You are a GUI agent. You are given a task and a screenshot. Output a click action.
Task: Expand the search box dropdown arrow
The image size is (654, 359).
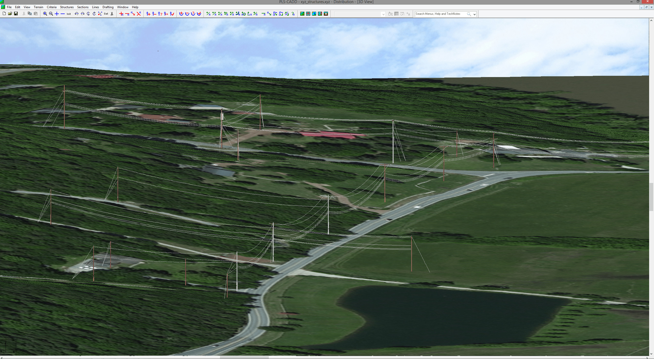point(474,14)
